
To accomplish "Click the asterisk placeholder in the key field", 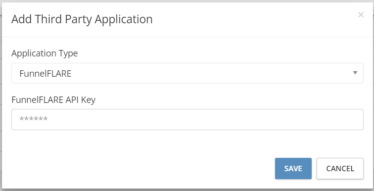I will (x=34, y=119).
